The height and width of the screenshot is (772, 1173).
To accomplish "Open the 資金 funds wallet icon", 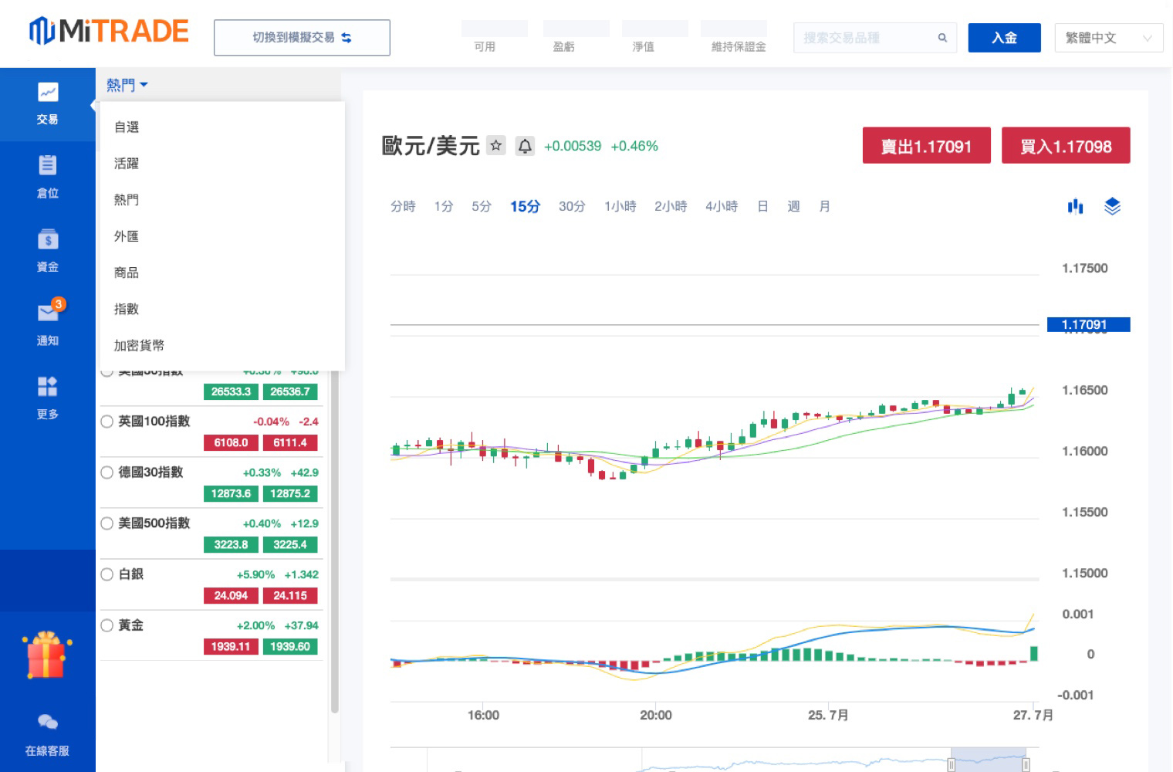I will 47,239.
